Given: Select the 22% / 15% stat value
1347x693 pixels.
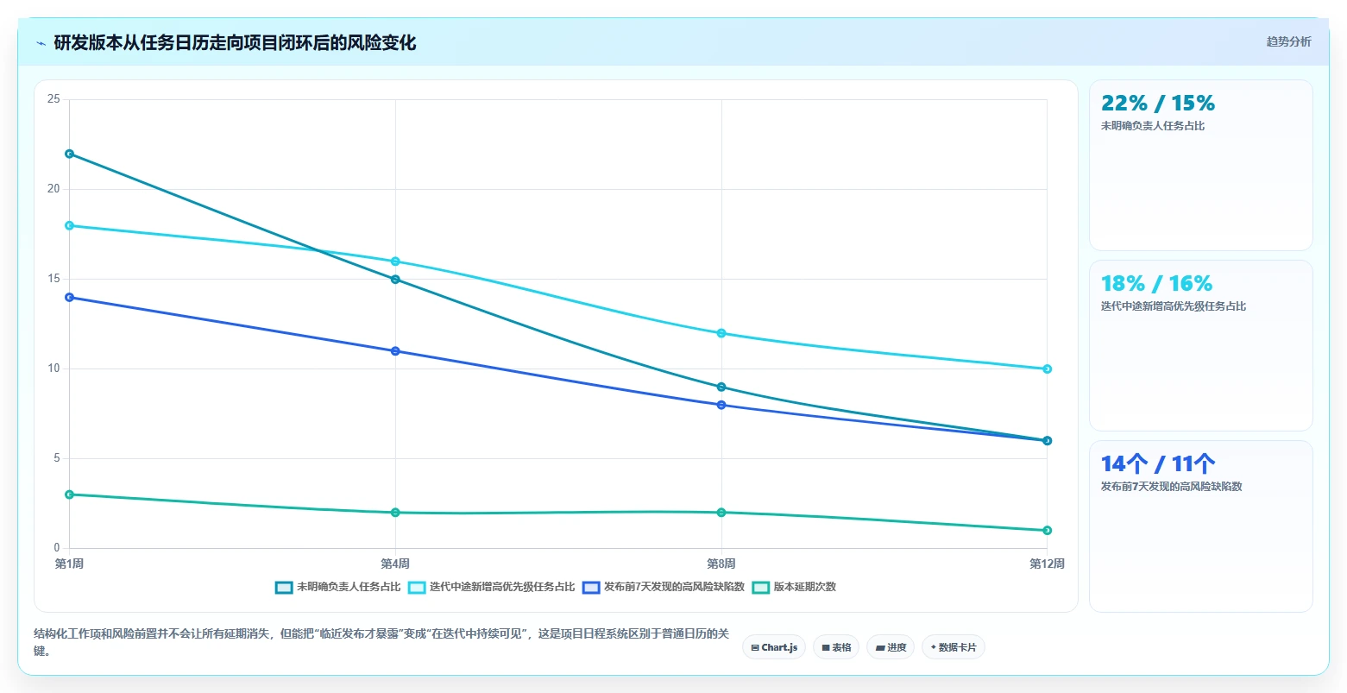Looking at the screenshot, I should (x=1158, y=104).
